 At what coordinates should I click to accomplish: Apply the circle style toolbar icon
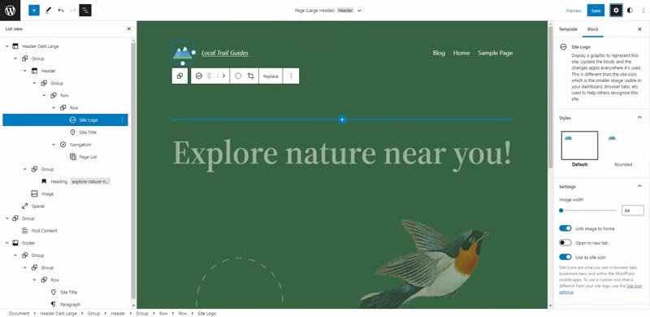click(x=238, y=76)
